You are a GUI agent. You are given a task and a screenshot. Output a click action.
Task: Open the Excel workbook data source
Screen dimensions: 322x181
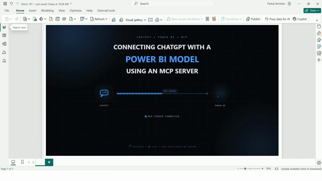(35, 19)
